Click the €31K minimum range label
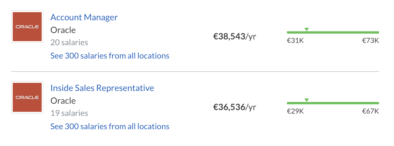The height and width of the screenshot is (146, 394). point(295,41)
